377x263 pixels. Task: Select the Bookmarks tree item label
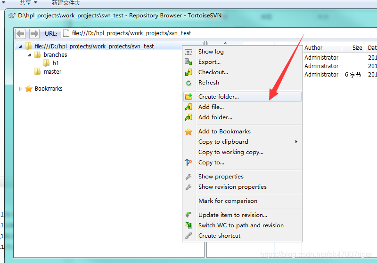pyautogui.click(x=49, y=89)
